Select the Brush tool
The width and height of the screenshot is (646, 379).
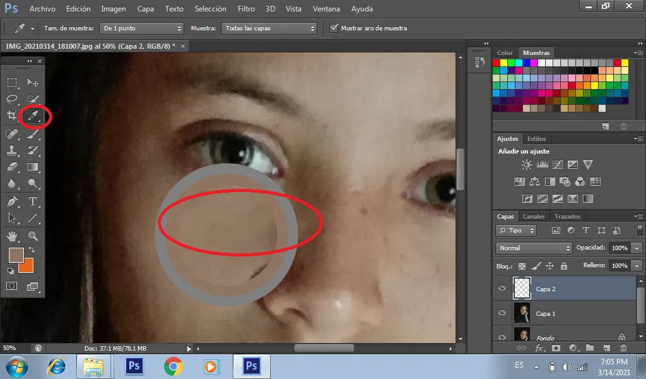pos(33,134)
